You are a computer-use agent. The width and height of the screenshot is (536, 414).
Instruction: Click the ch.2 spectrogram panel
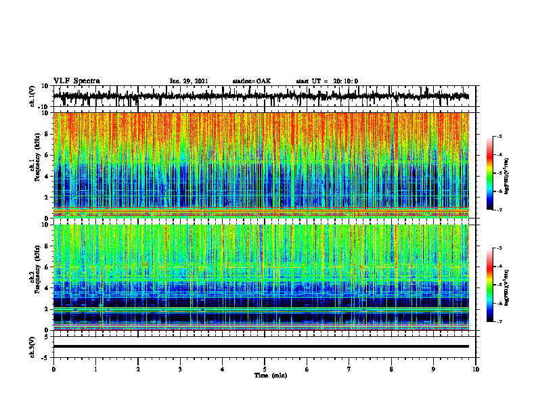261,277
